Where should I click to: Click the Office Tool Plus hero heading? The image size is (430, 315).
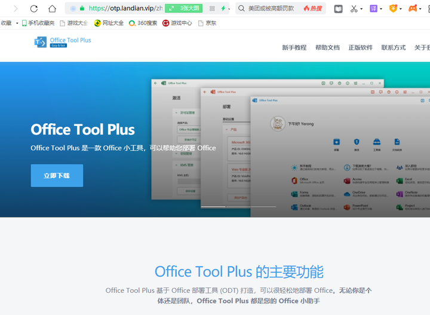(82, 130)
